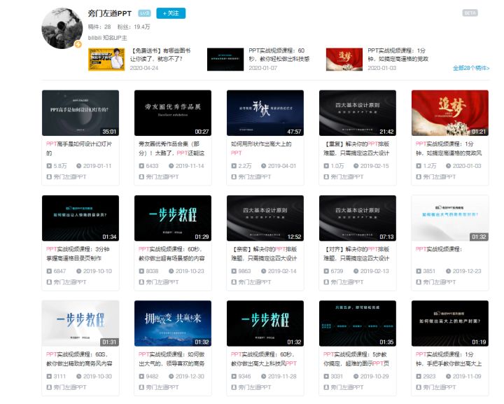Open the 全部28个稿件 link
The height and width of the screenshot is (404, 504).
[471, 68]
